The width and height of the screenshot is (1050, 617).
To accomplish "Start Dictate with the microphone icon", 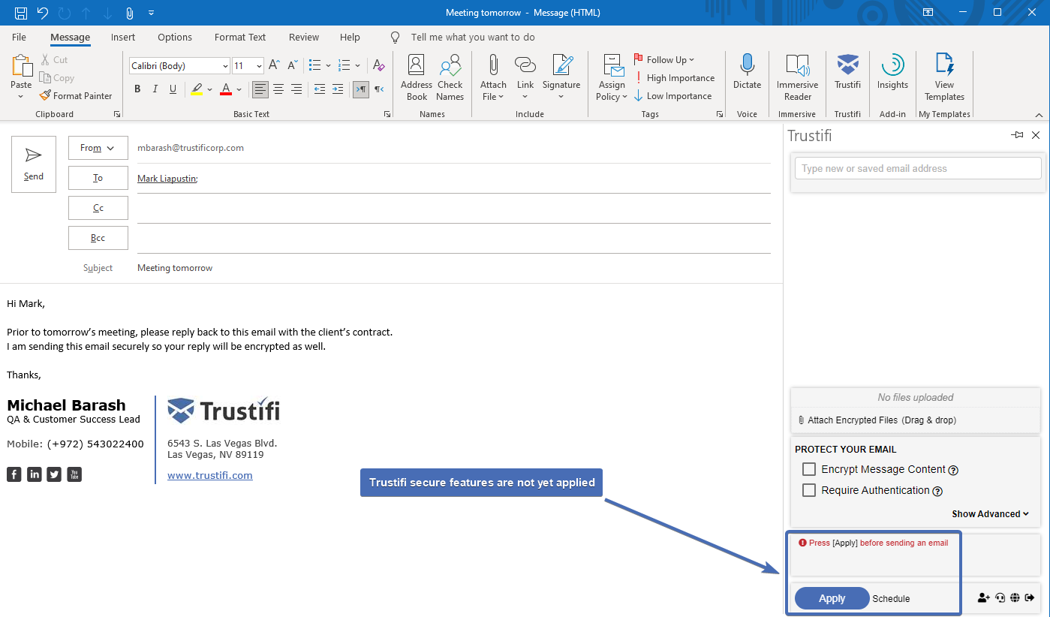I will 747,72.
